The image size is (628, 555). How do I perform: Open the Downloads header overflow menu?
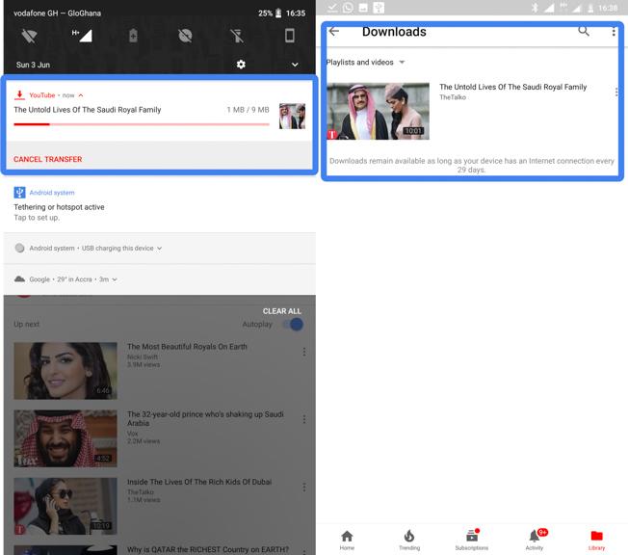614,32
